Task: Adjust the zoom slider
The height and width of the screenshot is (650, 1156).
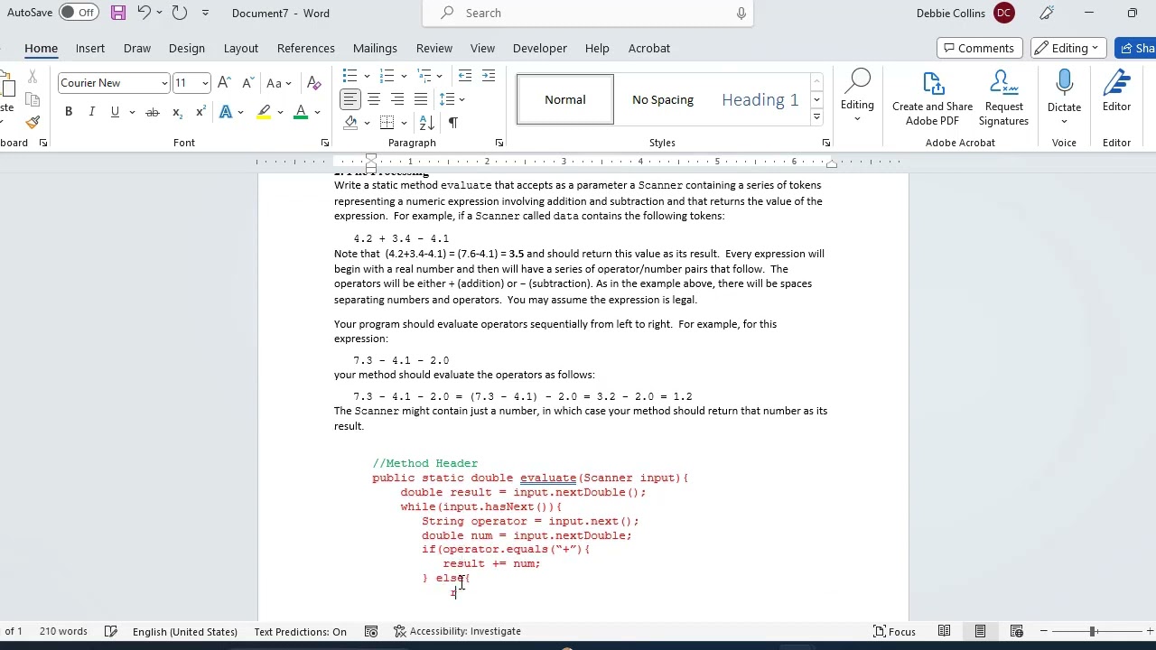Action: click(x=1092, y=631)
